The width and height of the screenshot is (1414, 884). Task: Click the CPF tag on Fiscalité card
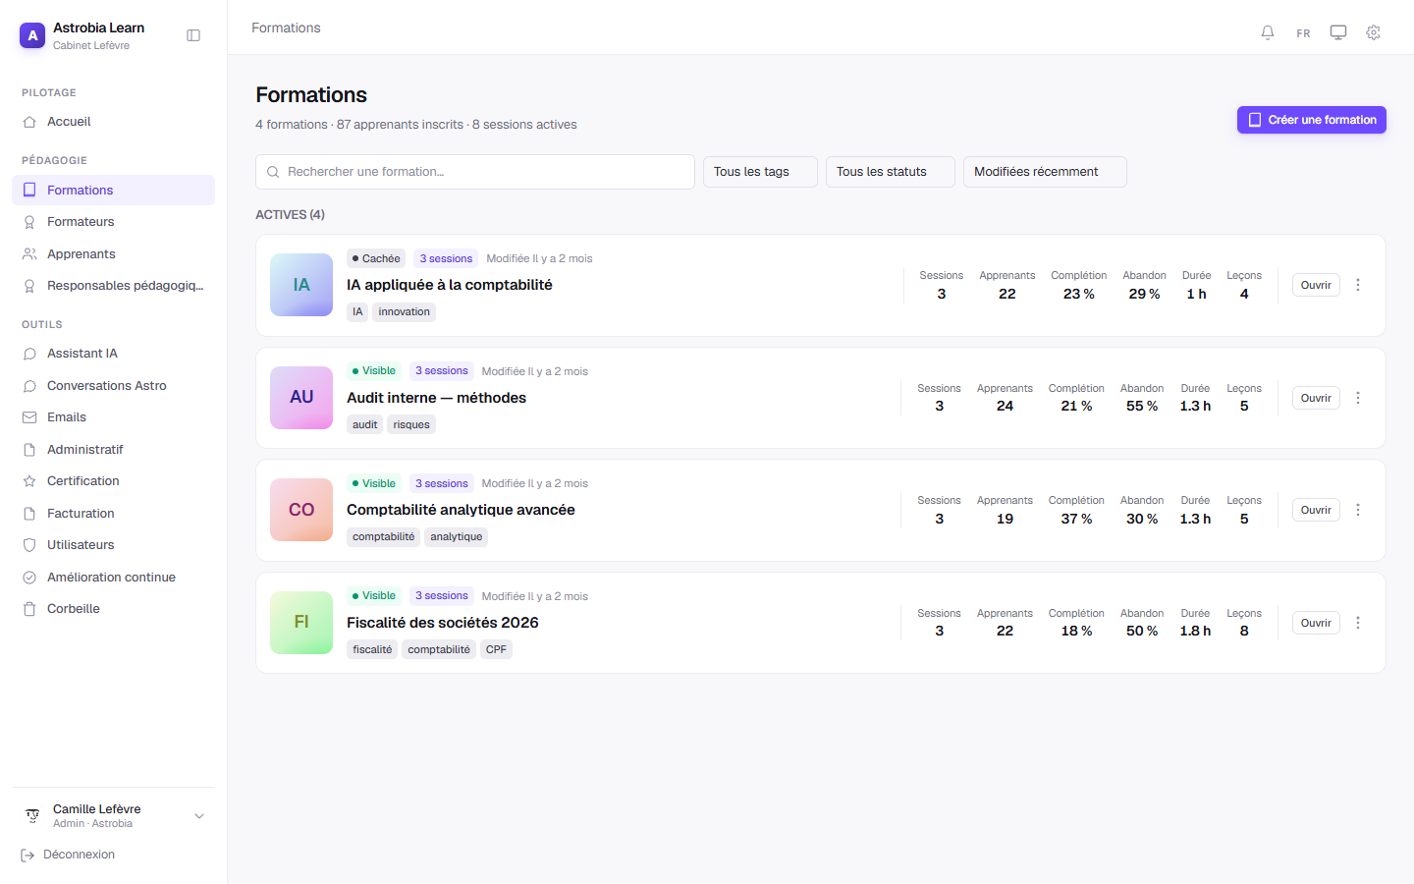coord(496,649)
